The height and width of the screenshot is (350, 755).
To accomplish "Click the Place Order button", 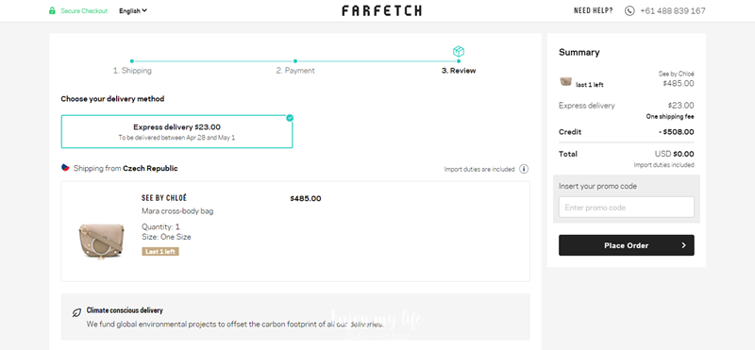I will click(x=627, y=245).
